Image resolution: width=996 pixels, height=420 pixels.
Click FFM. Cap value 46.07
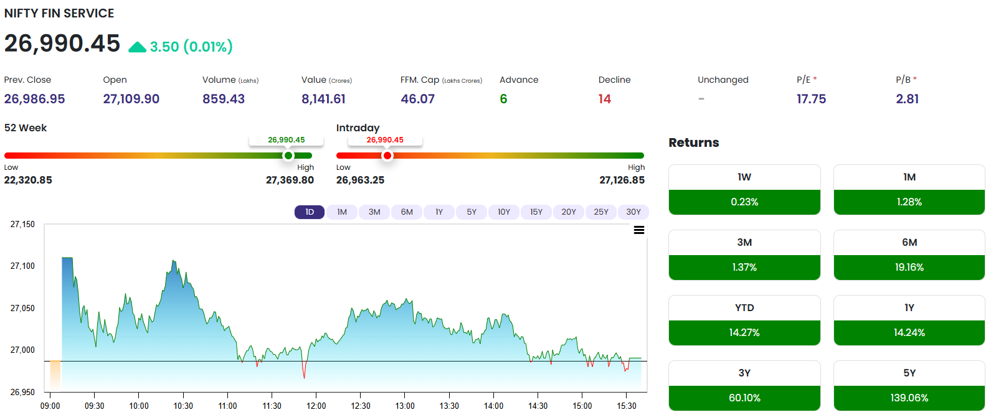(x=418, y=99)
